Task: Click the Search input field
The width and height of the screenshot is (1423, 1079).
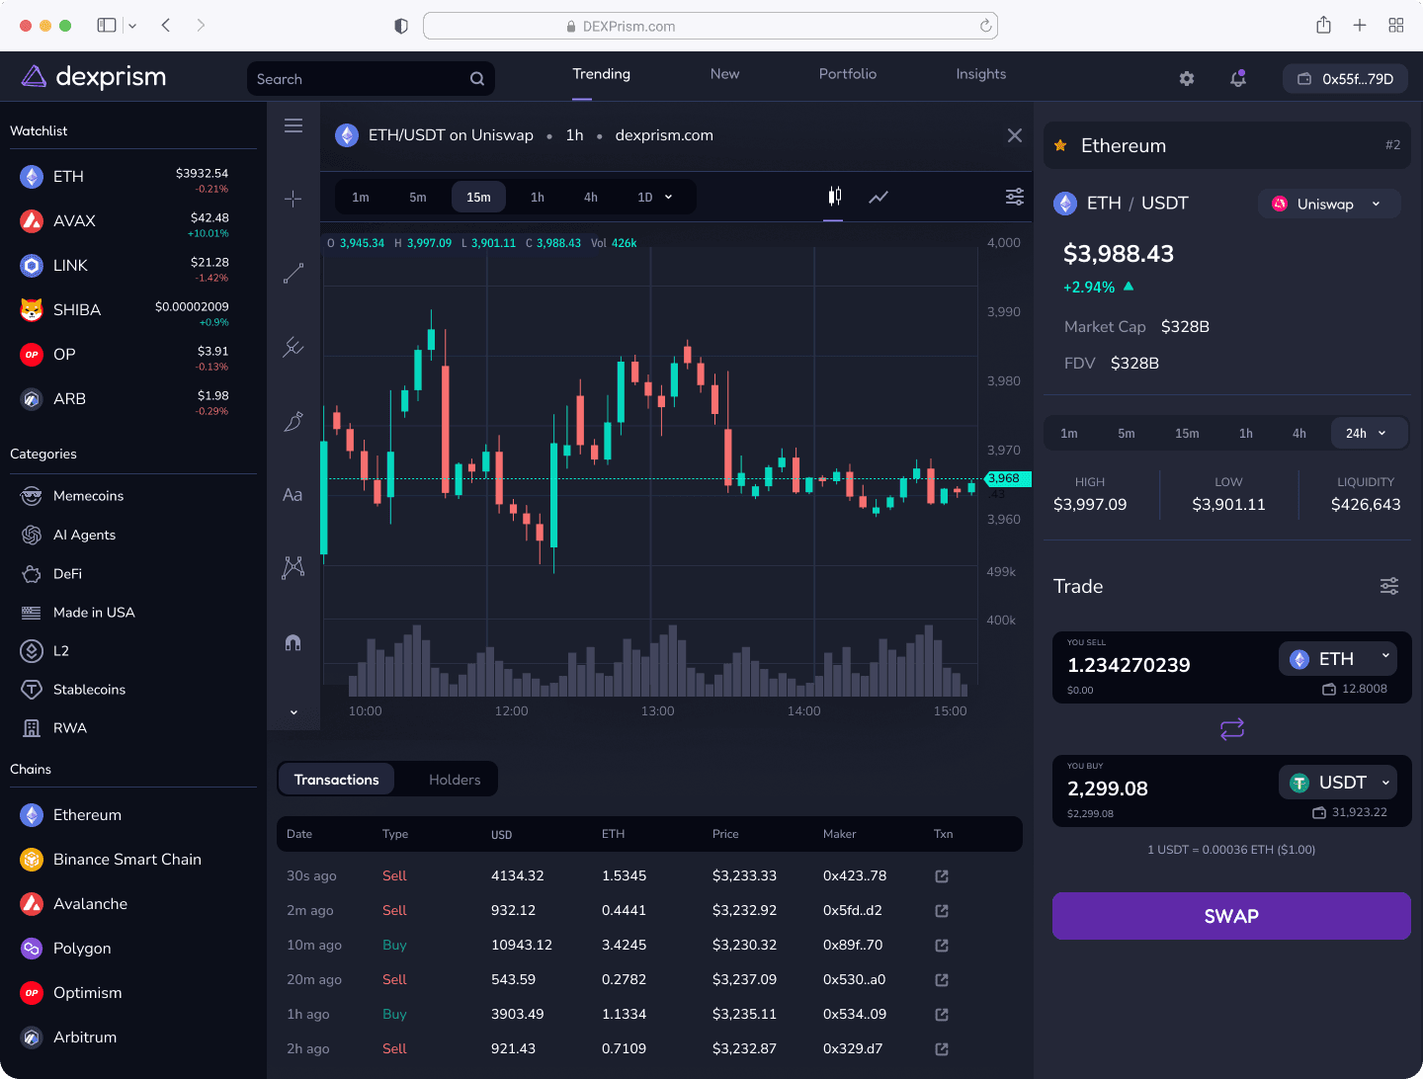Action: 371,79
